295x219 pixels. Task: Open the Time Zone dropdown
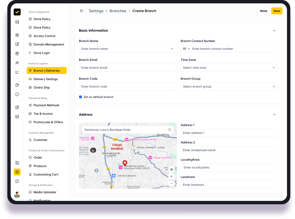coord(229,68)
